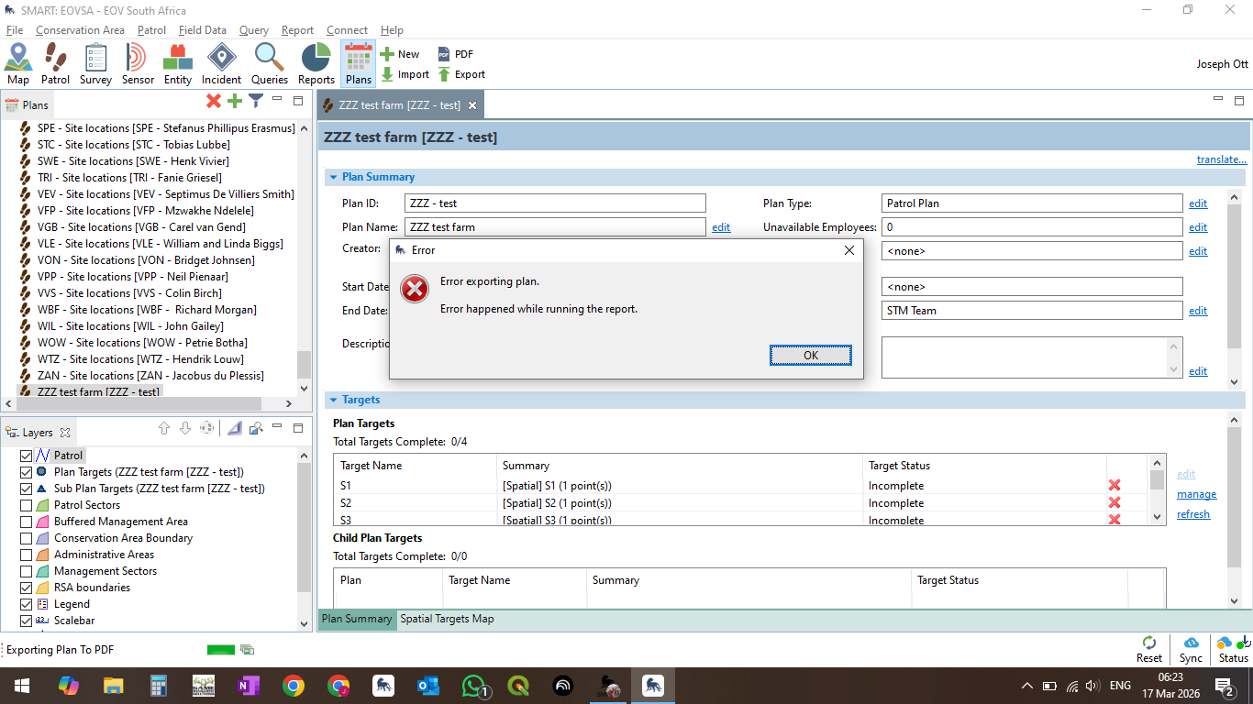1253x704 pixels.
Task: Open the Field Data menu
Action: click(x=202, y=30)
